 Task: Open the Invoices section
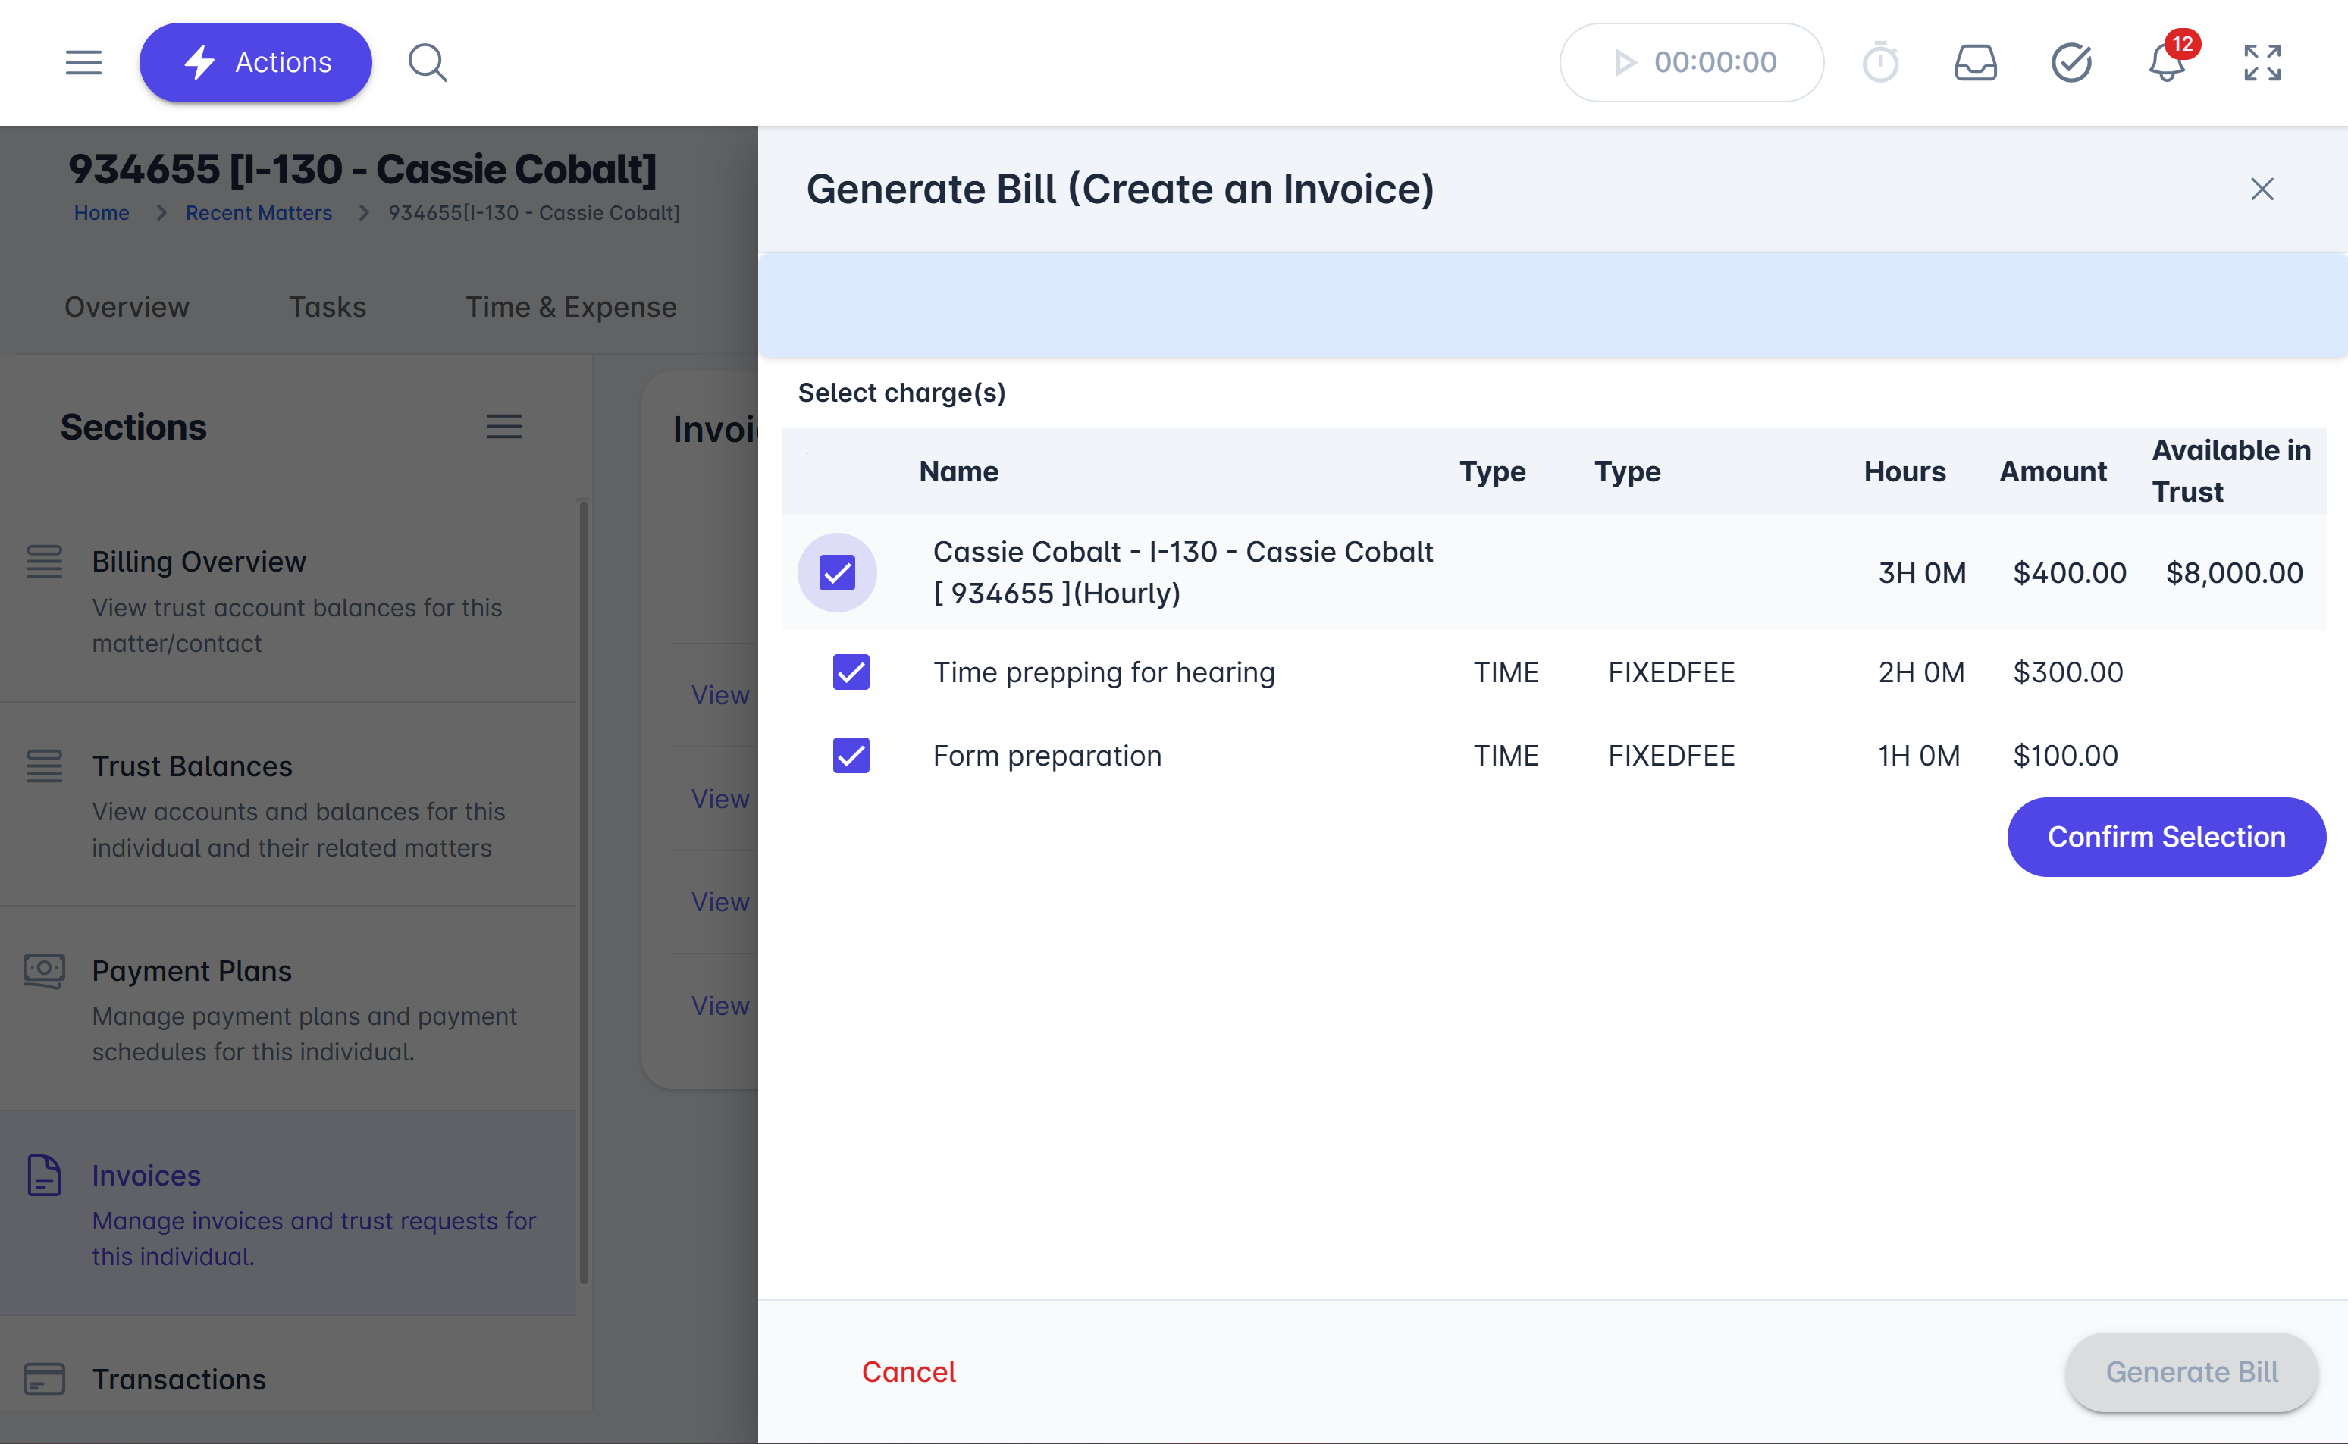coord(289,1213)
